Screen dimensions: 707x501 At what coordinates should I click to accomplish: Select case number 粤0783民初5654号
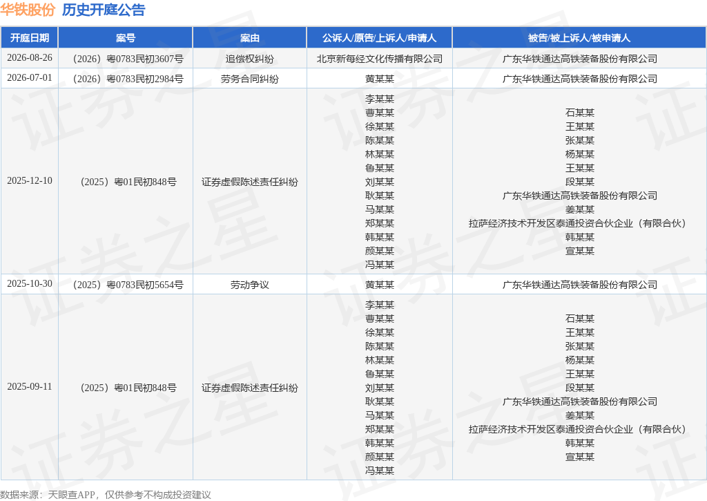pos(128,285)
